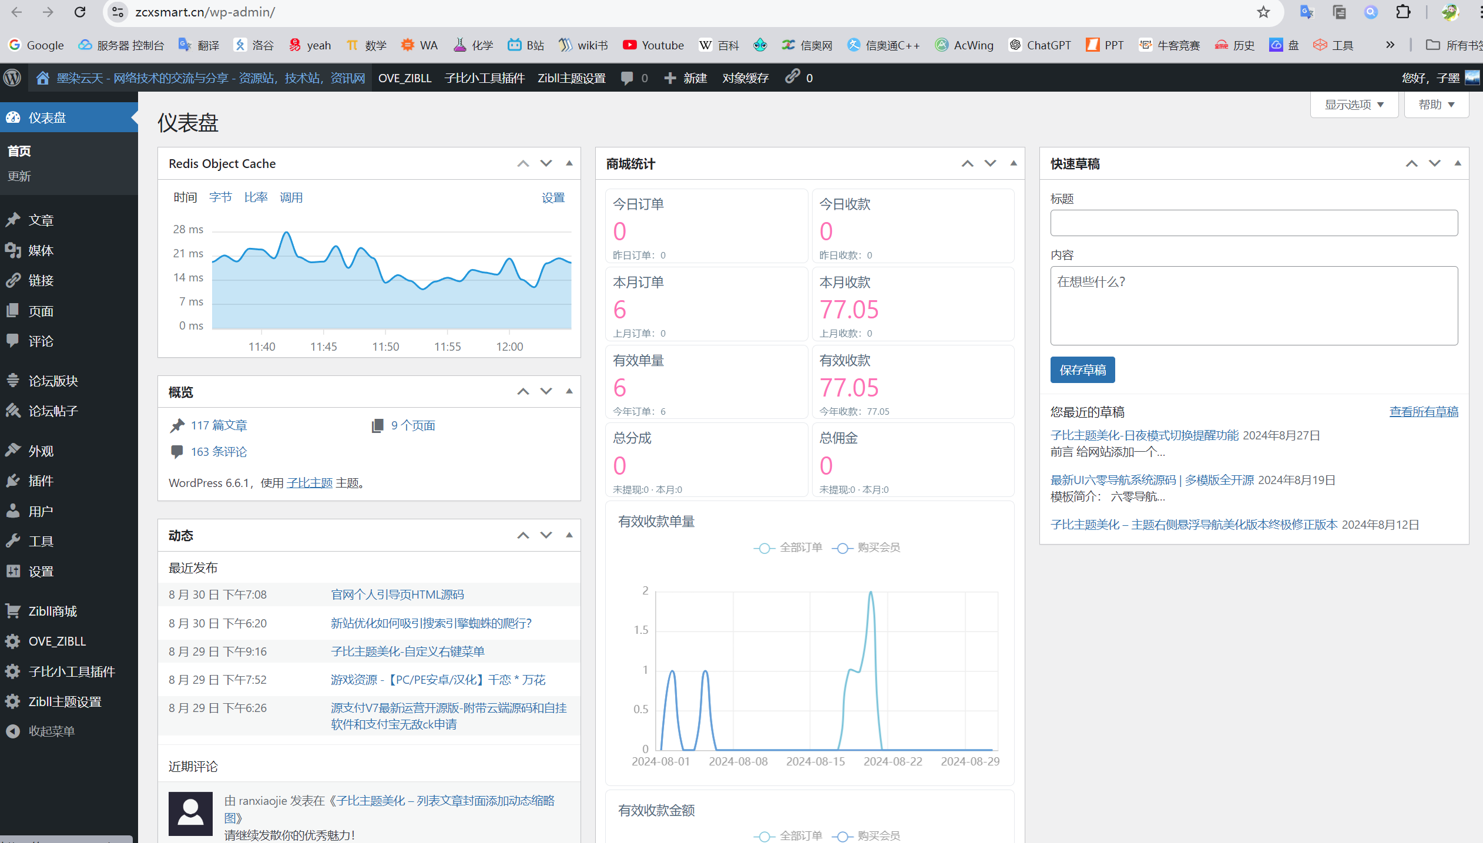Open post 官网个人引导页HTML源码
This screenshot has height=843, width=1483.
click(397, 595)
